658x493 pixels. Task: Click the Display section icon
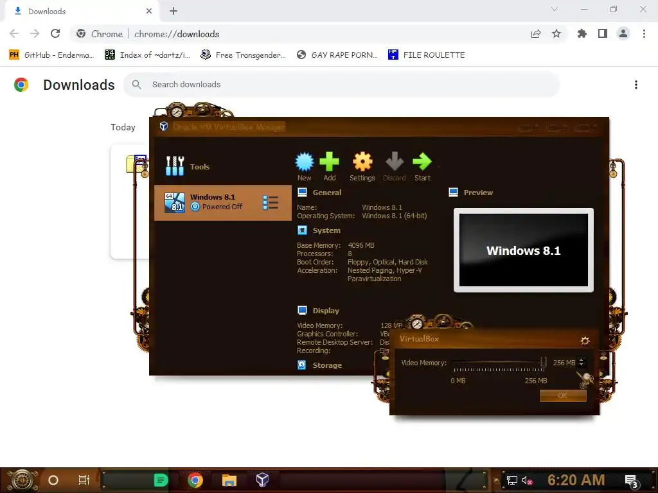click(302, 310)
